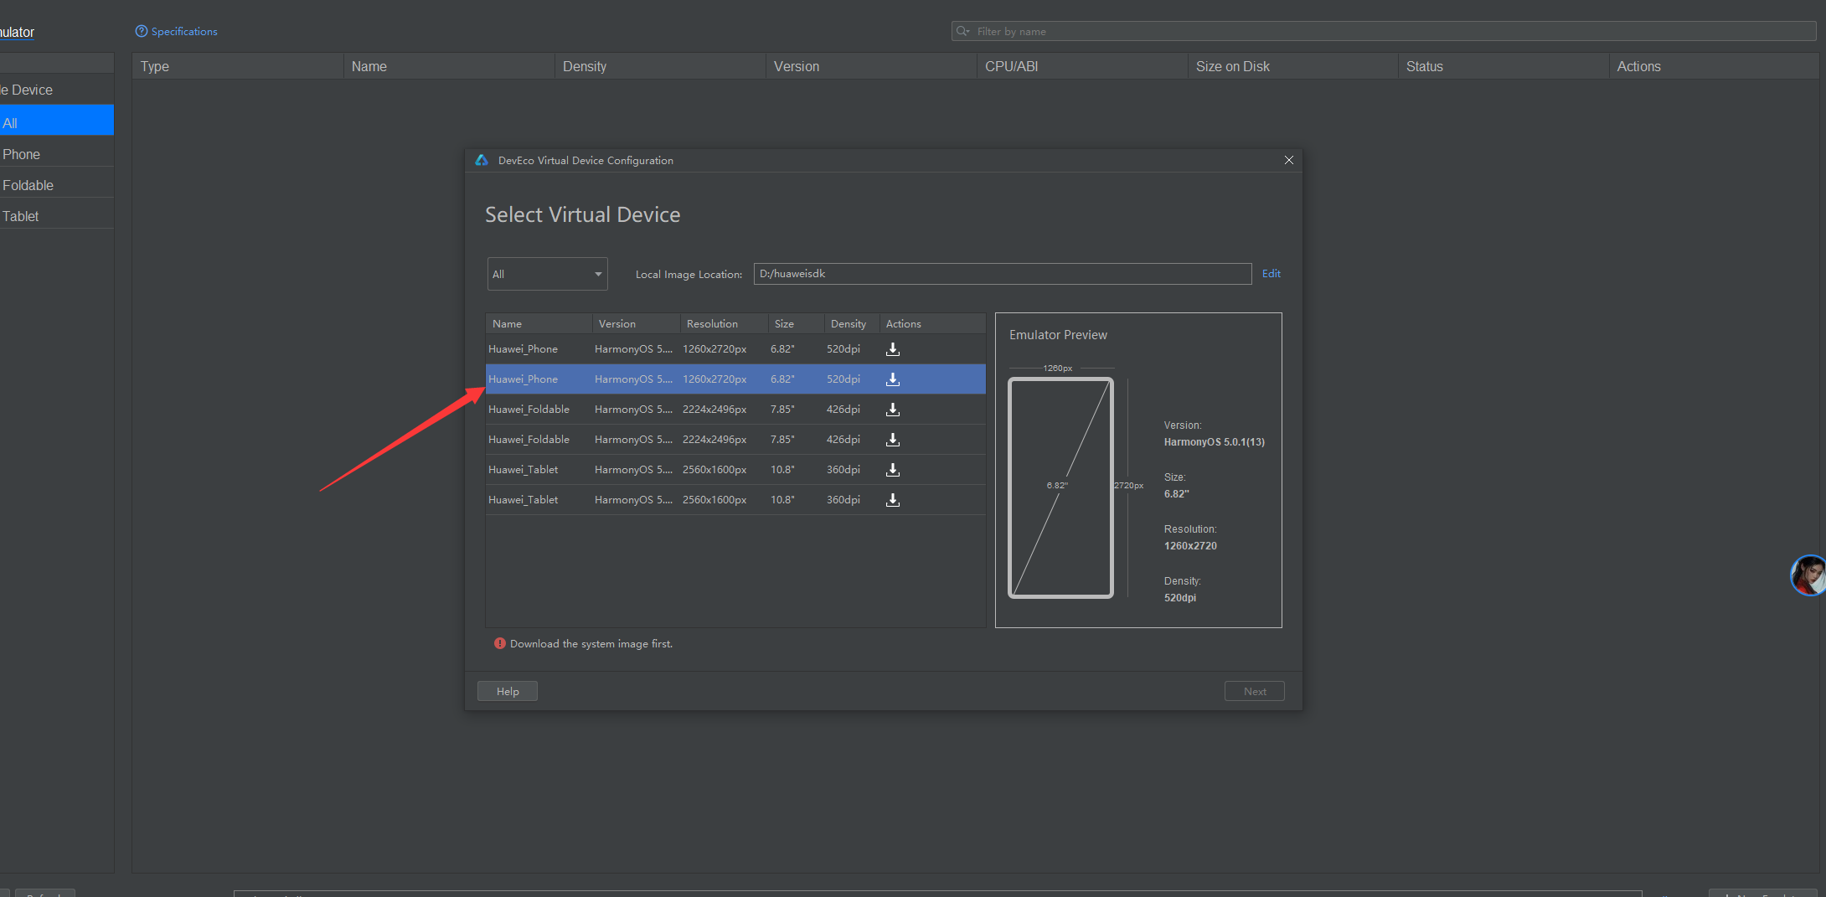Click the Status column header
Screen dimensions: 1826x897
[1504, 66]
